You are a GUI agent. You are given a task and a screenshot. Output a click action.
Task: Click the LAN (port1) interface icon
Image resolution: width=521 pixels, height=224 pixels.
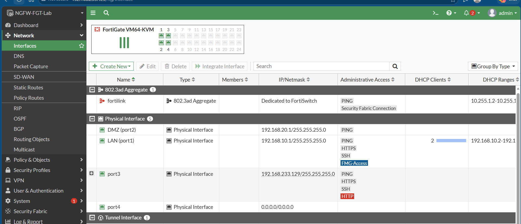[102, 141]
